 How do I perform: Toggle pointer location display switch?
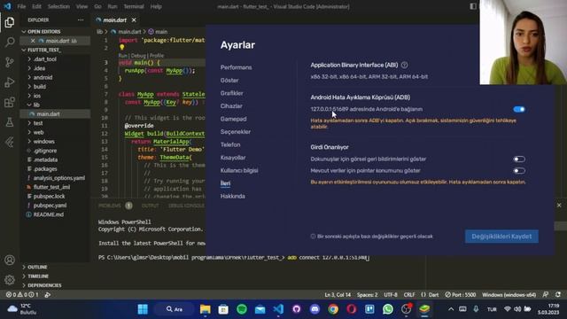click(519, 171)
